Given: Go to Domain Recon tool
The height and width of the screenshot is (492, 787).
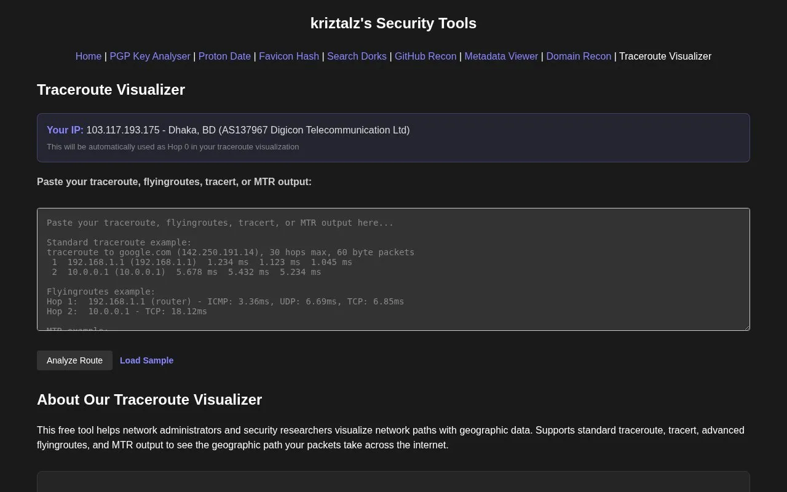Looking at the screenshot, I should click(x=579, y=56).
